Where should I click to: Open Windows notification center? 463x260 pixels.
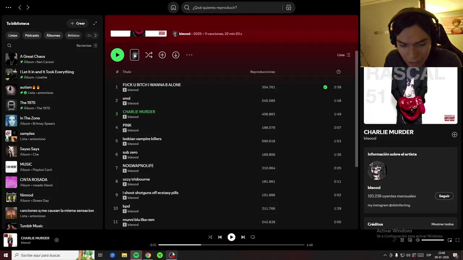pyautogui.click(x=455, y=255)
